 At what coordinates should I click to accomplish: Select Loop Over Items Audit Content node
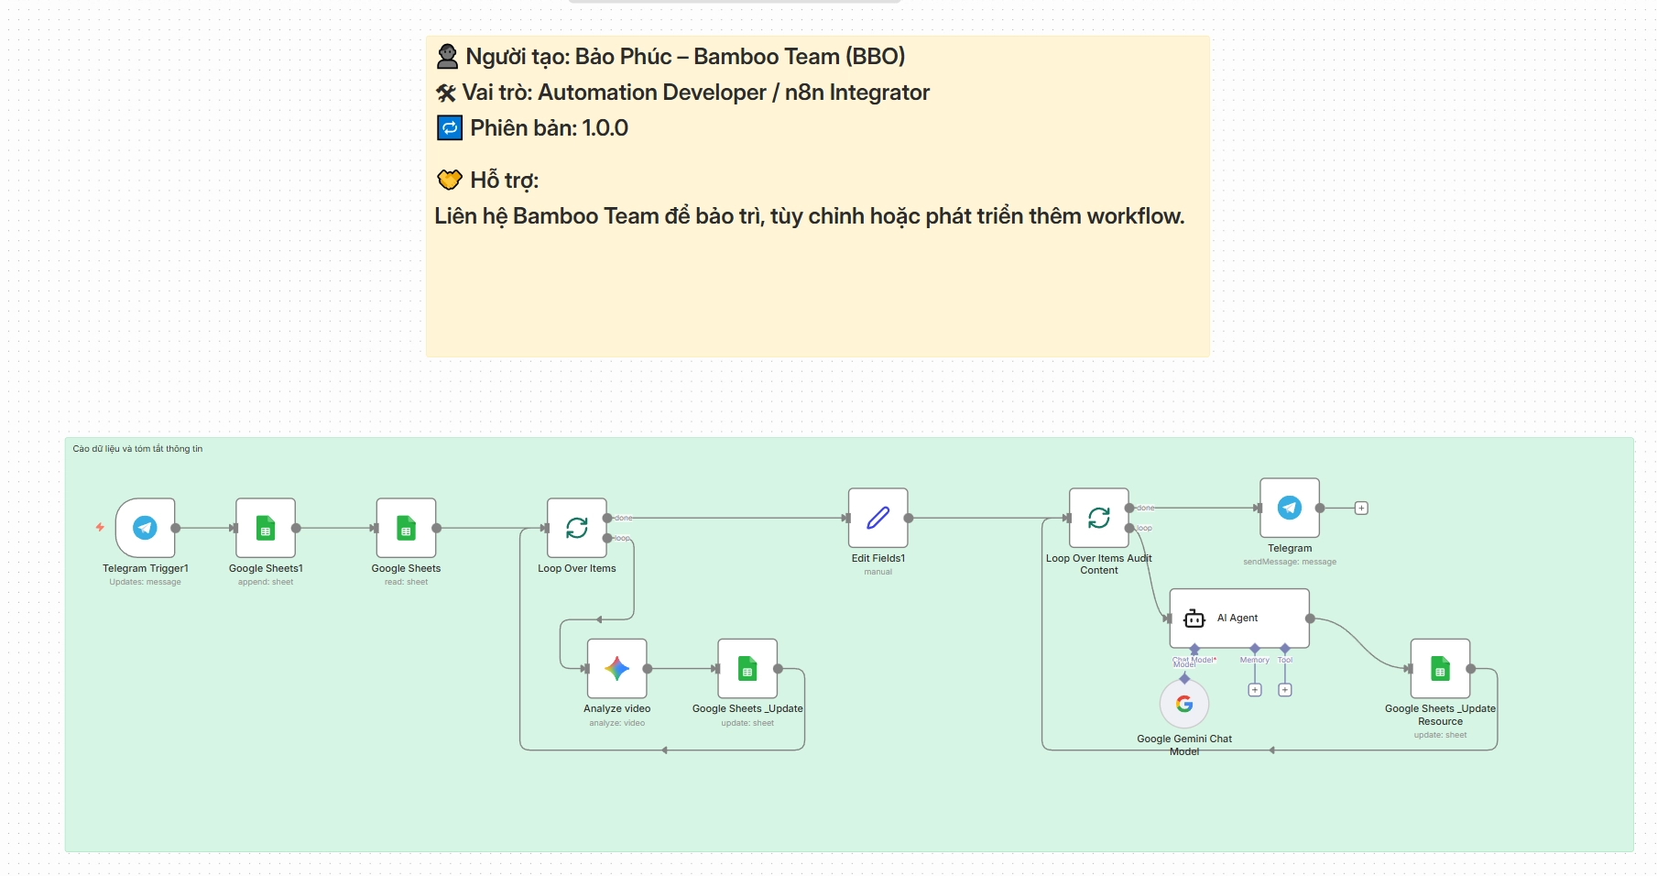coord(1098,518)
